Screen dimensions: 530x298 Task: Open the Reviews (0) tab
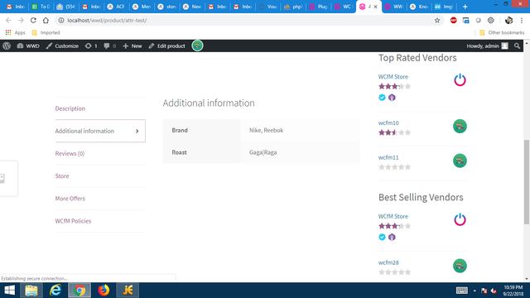(x=70, y=153)
